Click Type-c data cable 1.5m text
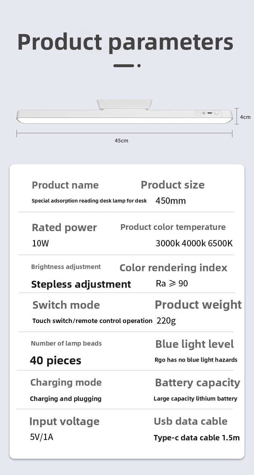Screen dimensions: 254x475 pyautogui.click(x=197, y=438)
